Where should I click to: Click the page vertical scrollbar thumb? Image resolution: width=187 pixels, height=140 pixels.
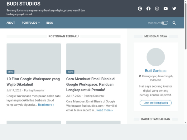click(x=185, y=26)
